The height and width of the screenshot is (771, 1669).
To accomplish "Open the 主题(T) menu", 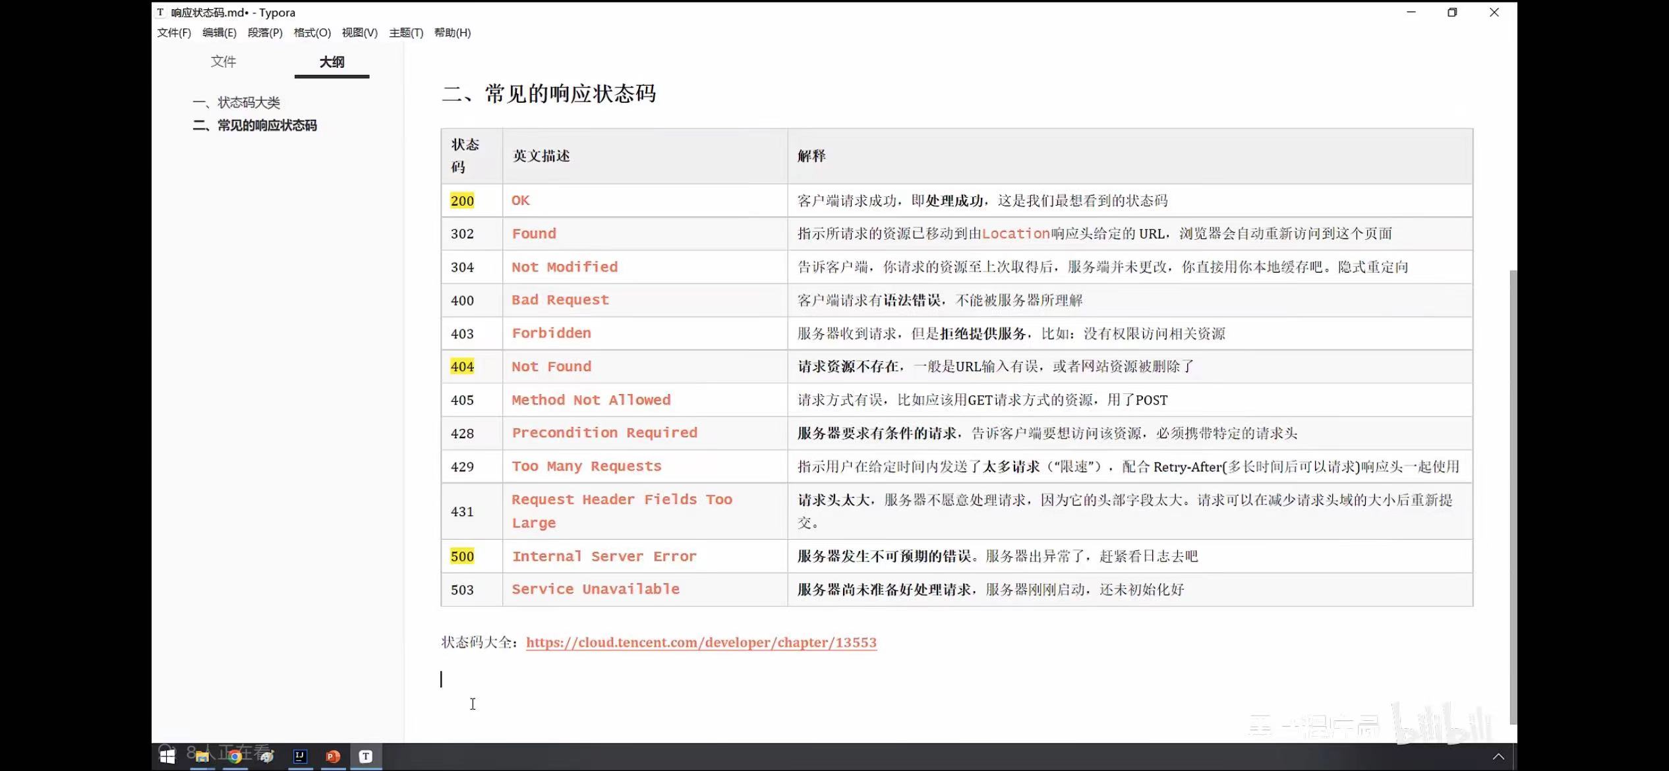I will point(406,33).
